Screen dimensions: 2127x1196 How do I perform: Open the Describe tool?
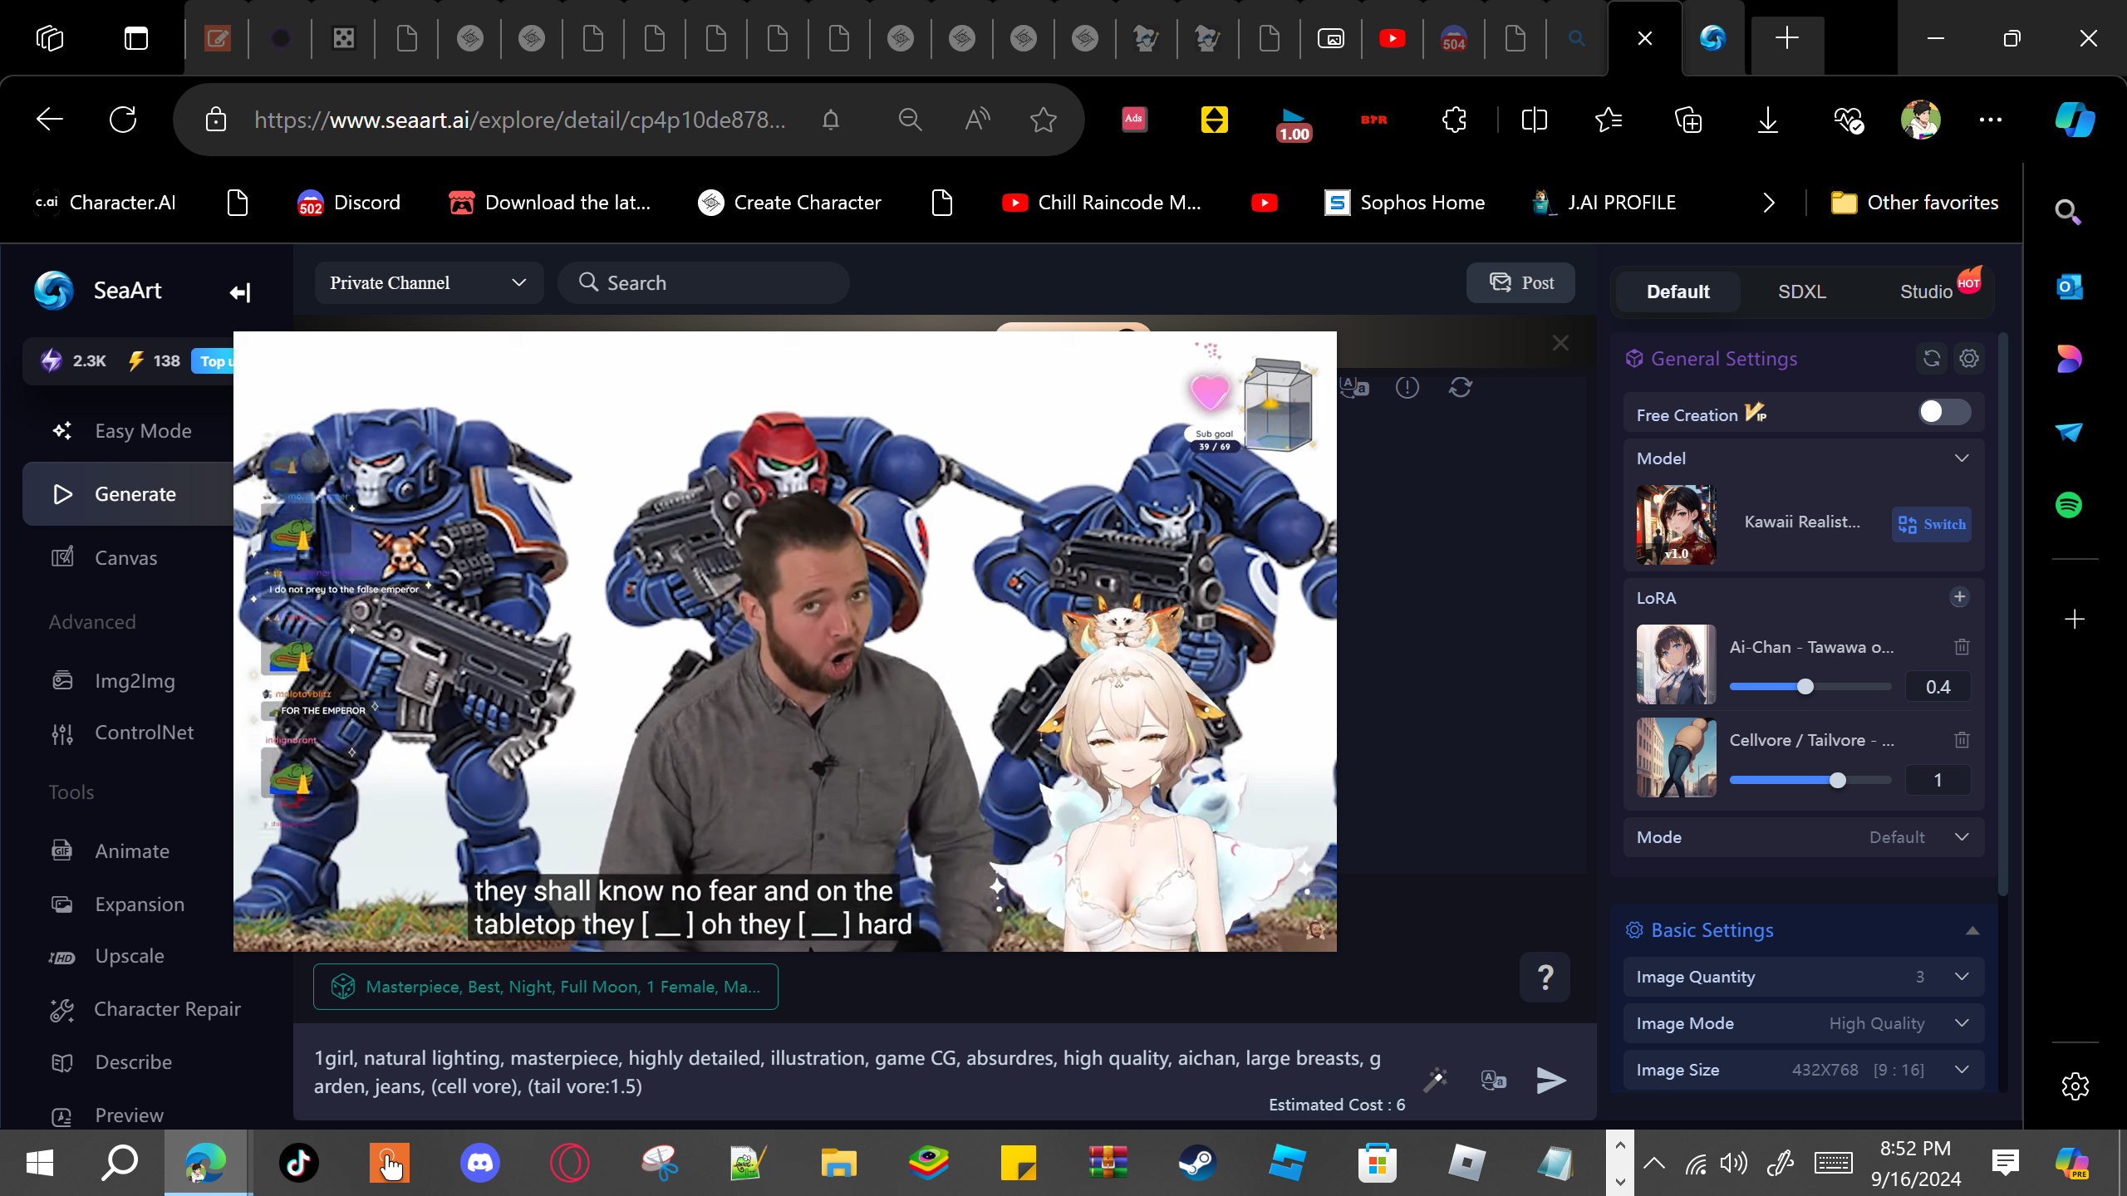pos(133,1062)
